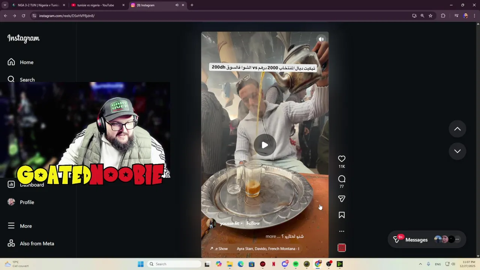Open the clock showing 11:07 PM

tap(469, 264)
